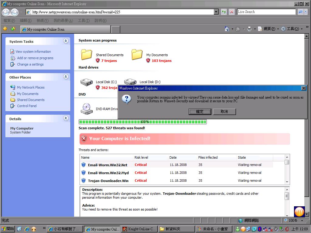Open the 我的最愛(A) Favorites menu

tap(63, 21)
